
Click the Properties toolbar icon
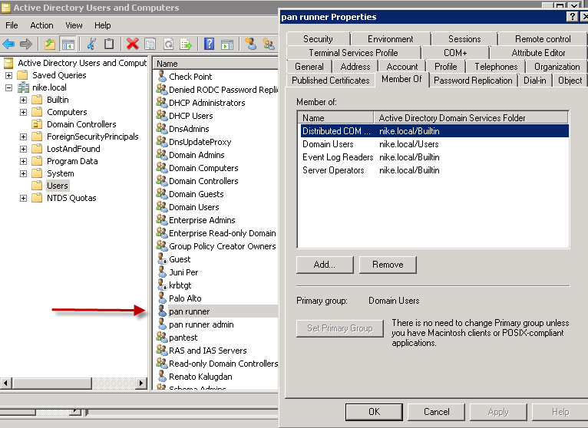[x=150, y=44]
